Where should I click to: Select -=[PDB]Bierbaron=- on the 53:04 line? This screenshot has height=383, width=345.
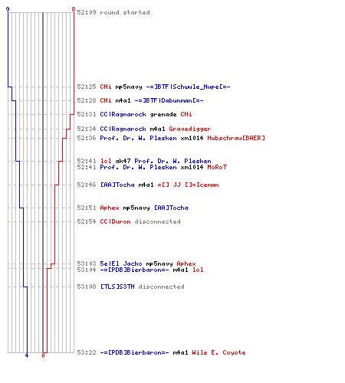(134, 270)
